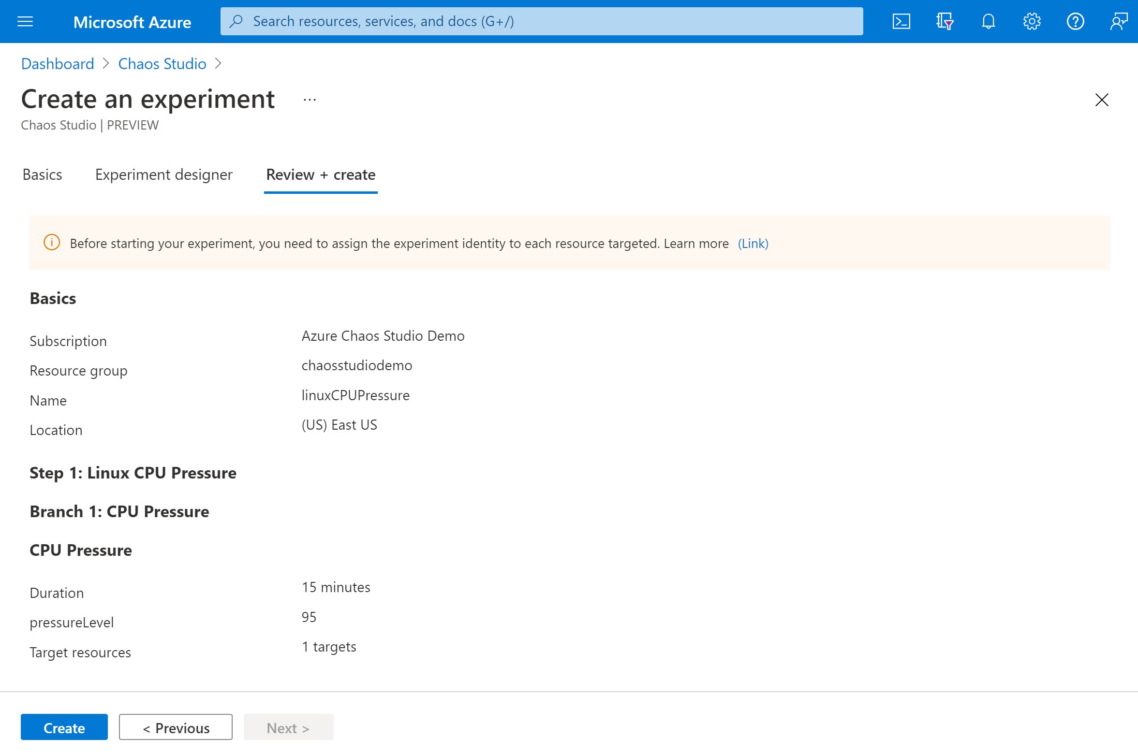The width and height of the screenshot is (1138, 754).
Task: Switch to the Basics tab
Action: (41, 175)
